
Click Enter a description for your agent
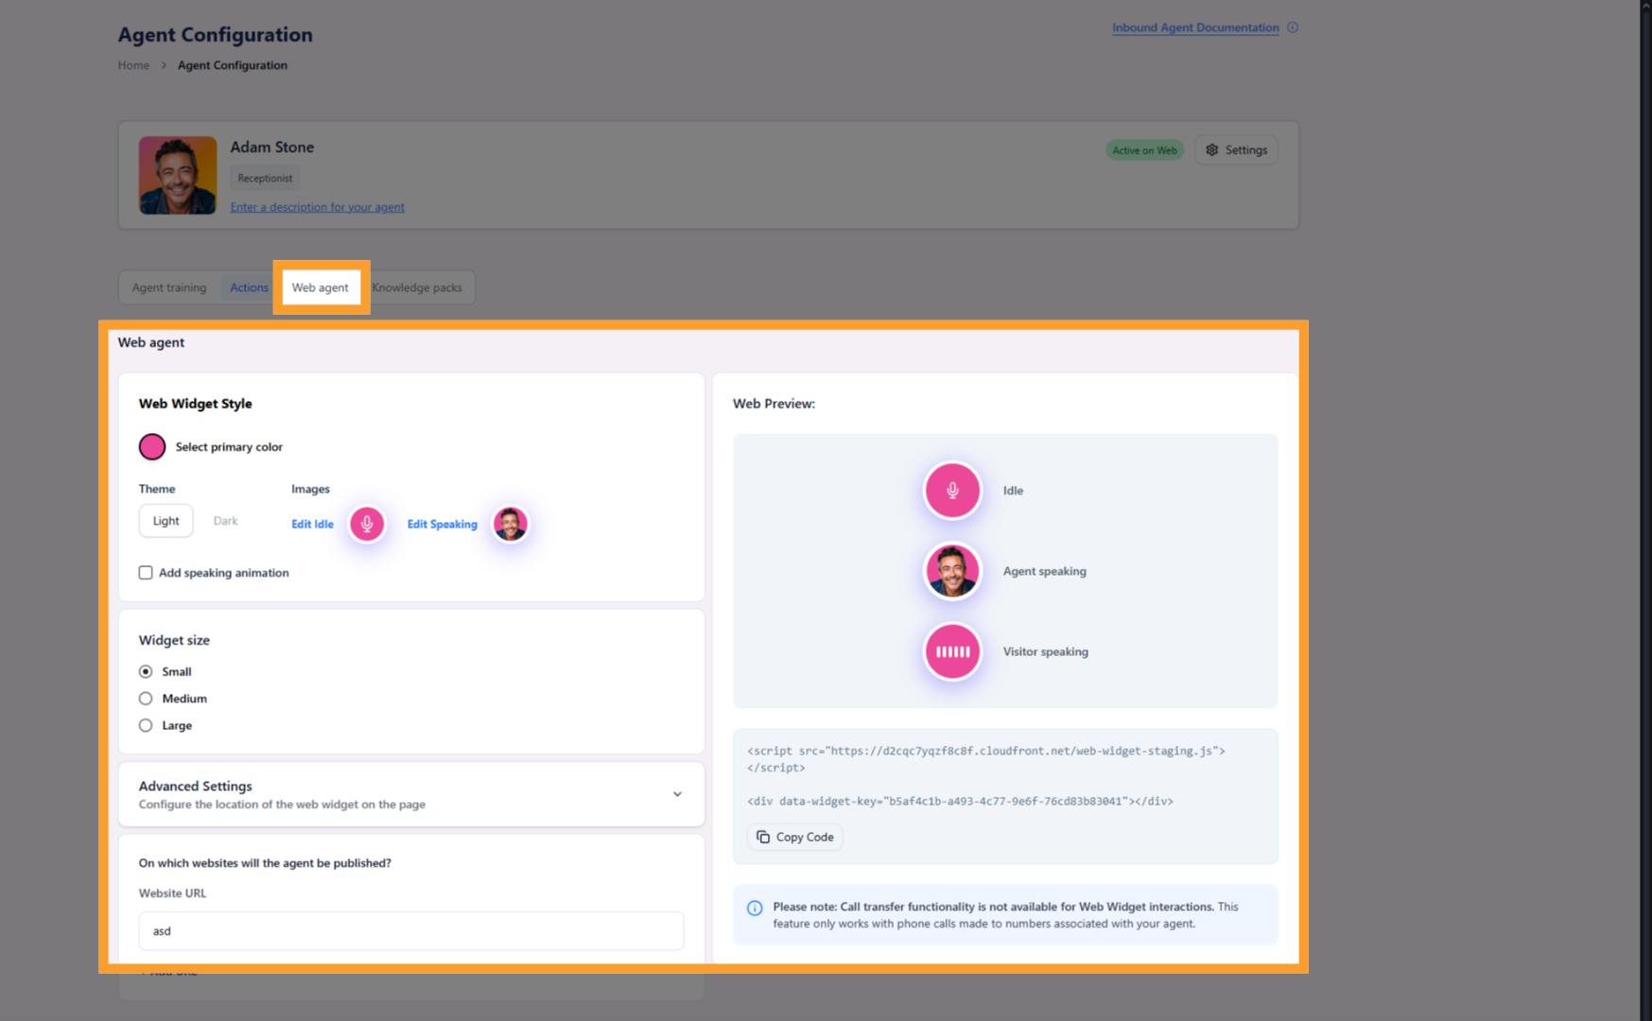coord(318,207)
